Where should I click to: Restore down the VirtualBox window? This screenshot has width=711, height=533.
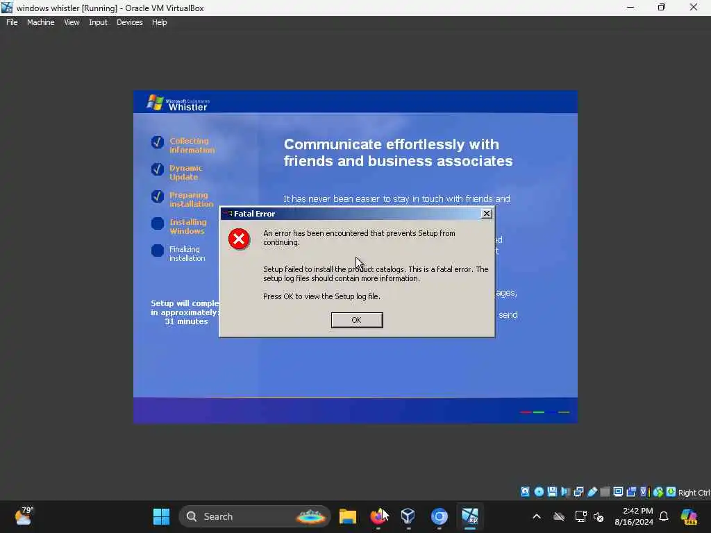point(662,8)
